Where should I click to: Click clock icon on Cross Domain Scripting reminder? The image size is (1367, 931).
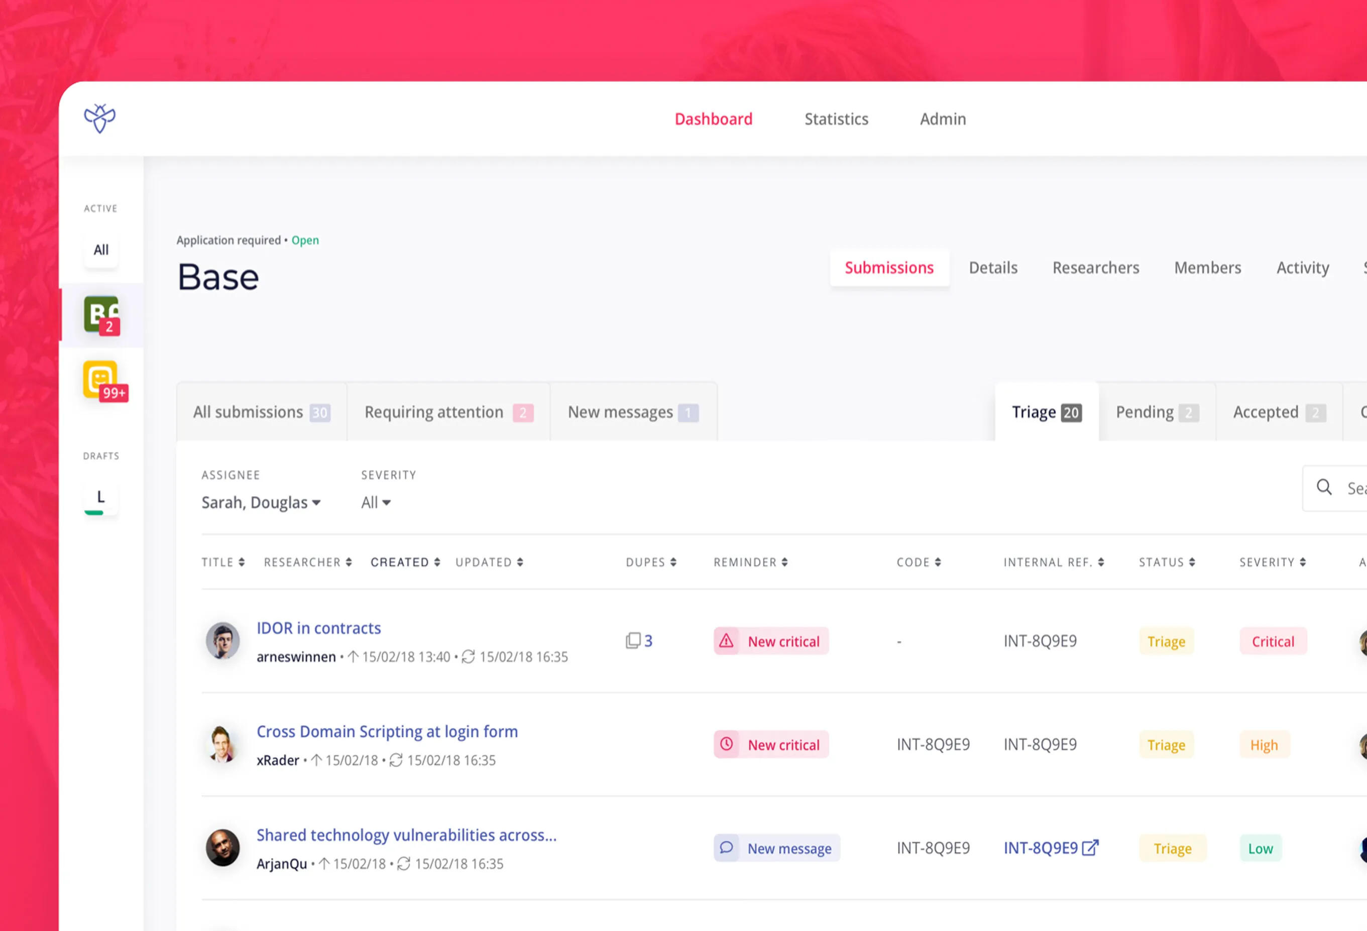point(727,744)
